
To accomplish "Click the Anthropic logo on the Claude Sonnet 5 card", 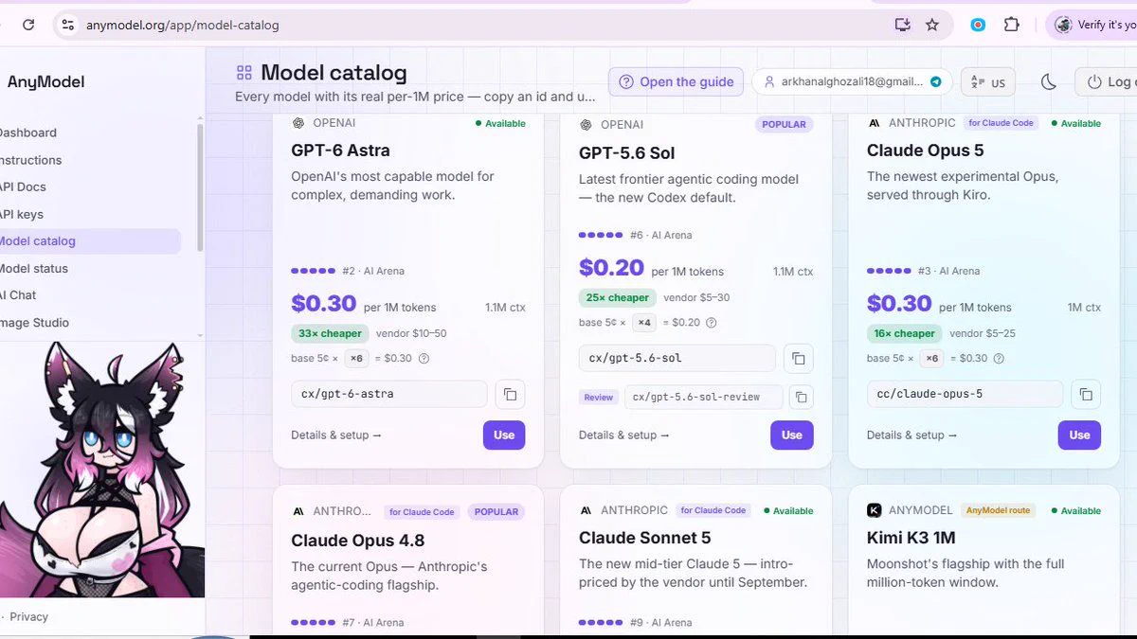I will [x=586, y=510].
